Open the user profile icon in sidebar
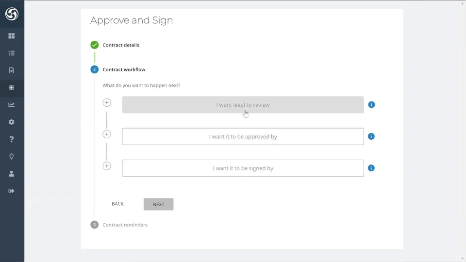This screenshot has height=262, width=466. point(12,174)
